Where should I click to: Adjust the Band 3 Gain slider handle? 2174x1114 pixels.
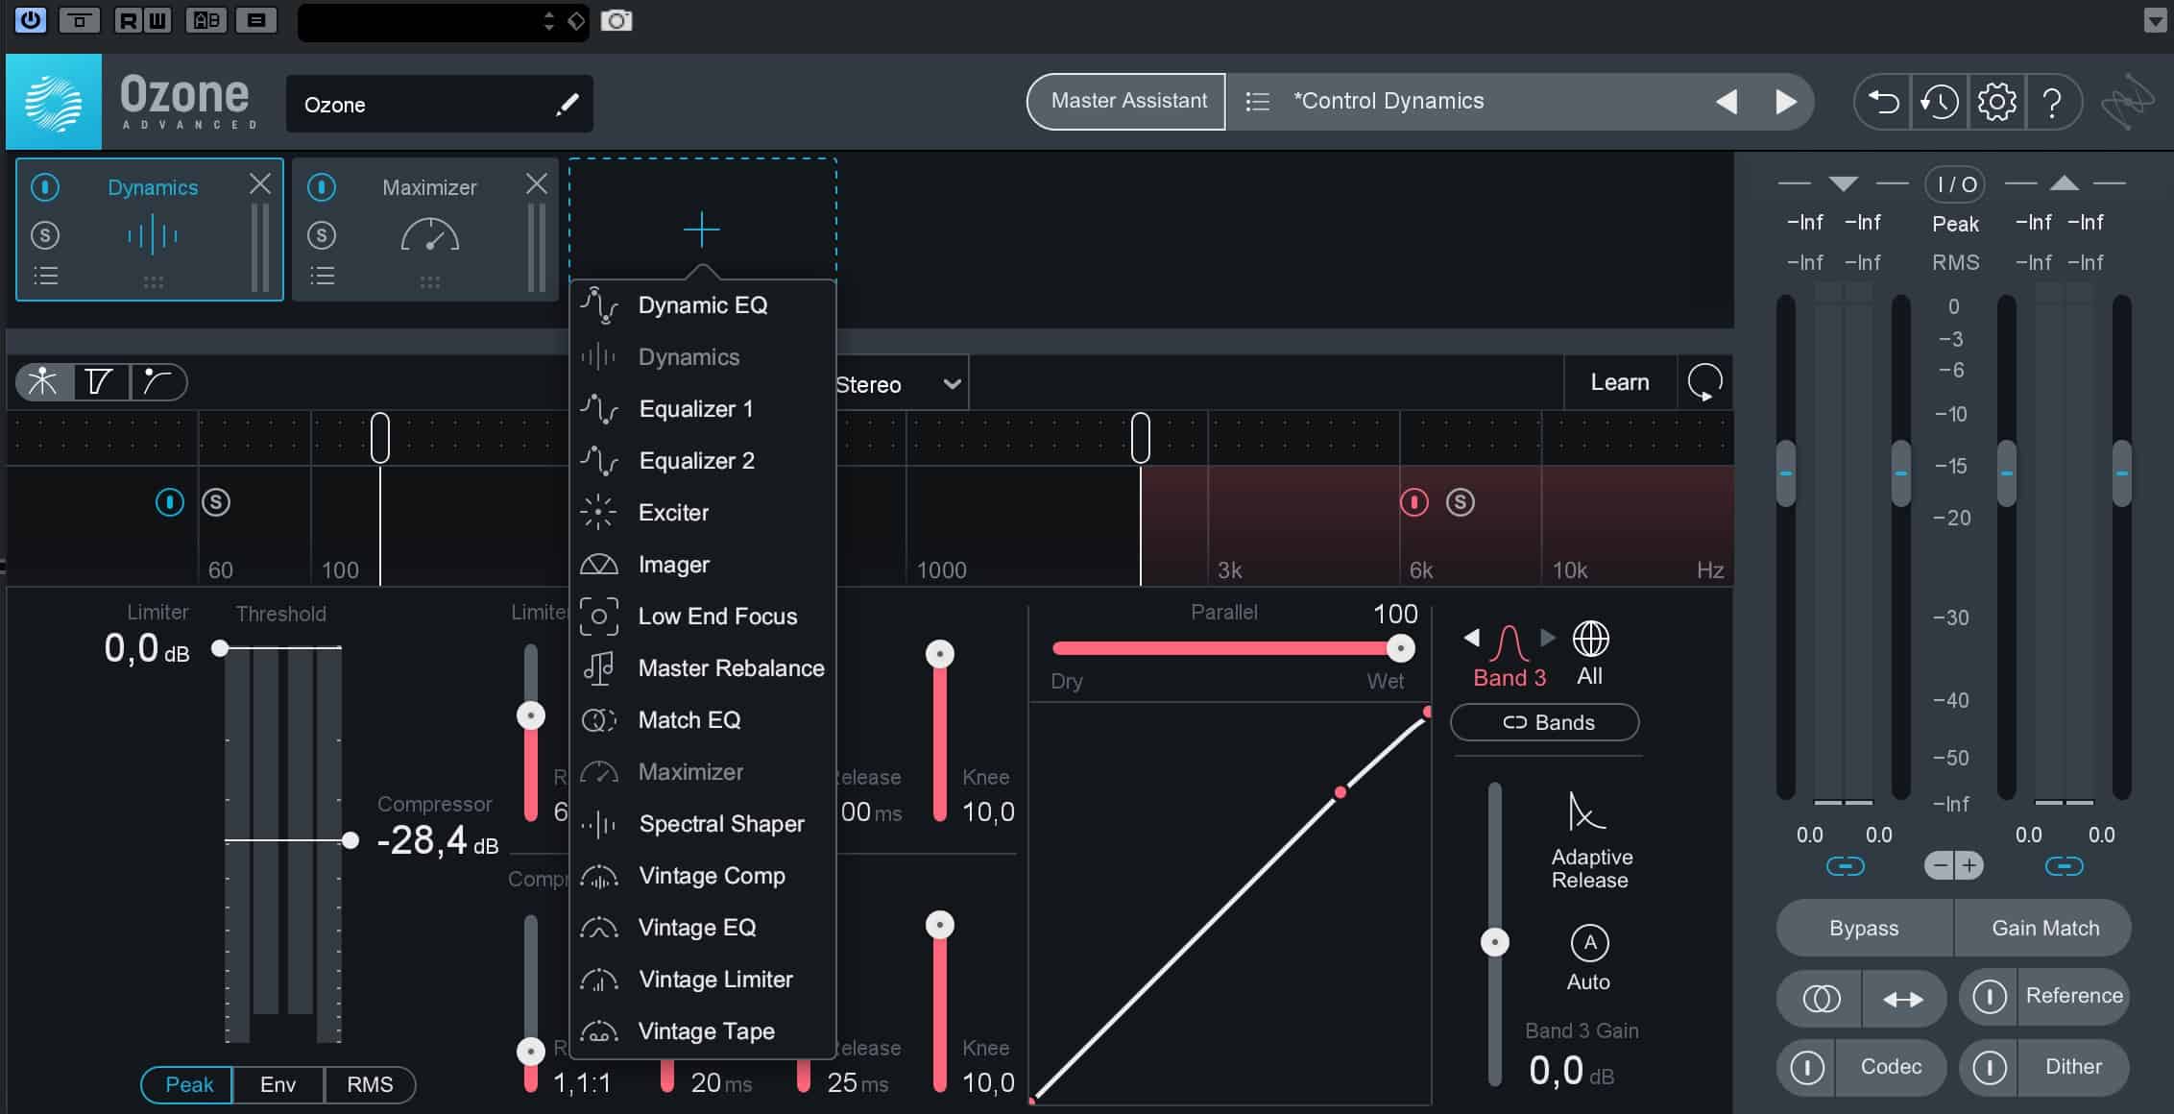(1495, 942)
